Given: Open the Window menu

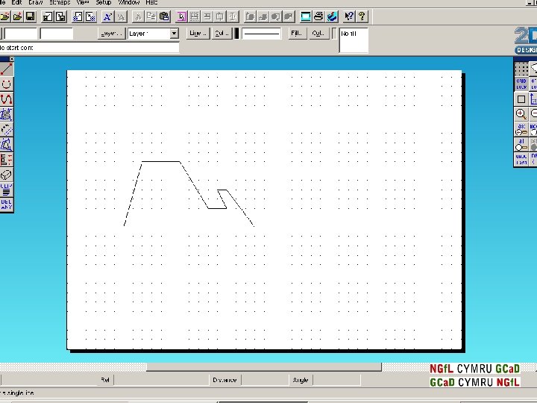Looking at the screenshot, I should click(x=128, y=2).
